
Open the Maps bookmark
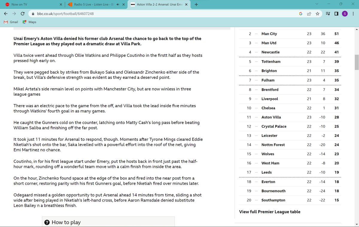[29, 22]
